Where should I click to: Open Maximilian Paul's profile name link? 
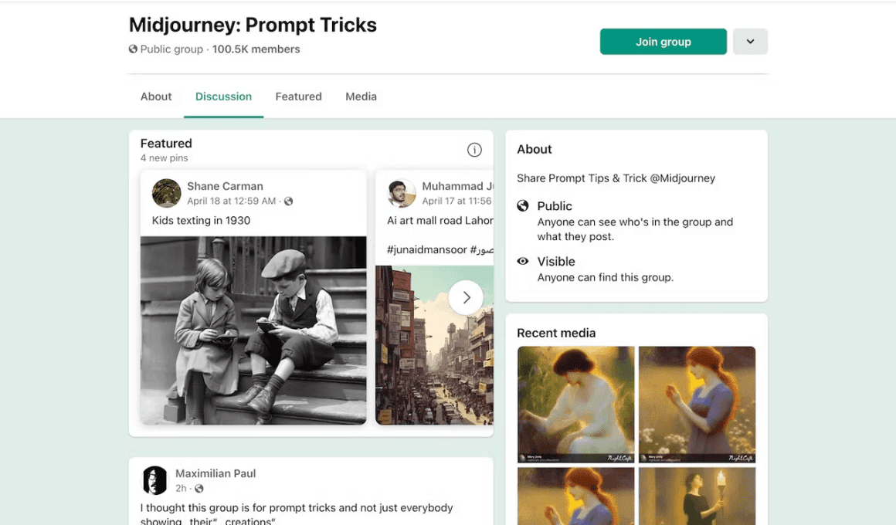pyautogui.click(x=216, y=473)
